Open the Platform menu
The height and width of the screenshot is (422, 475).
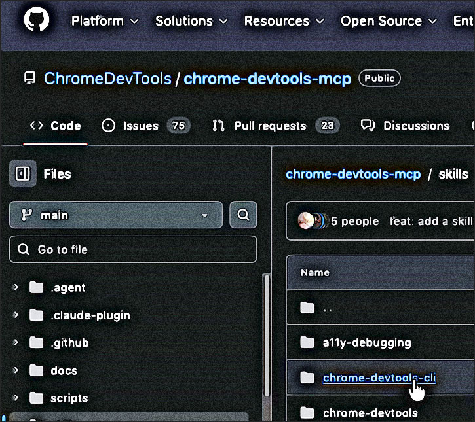click(105, 21)
